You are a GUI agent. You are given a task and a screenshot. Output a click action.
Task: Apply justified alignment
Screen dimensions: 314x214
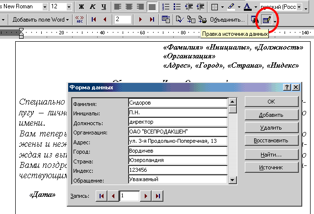pos(152,7)
